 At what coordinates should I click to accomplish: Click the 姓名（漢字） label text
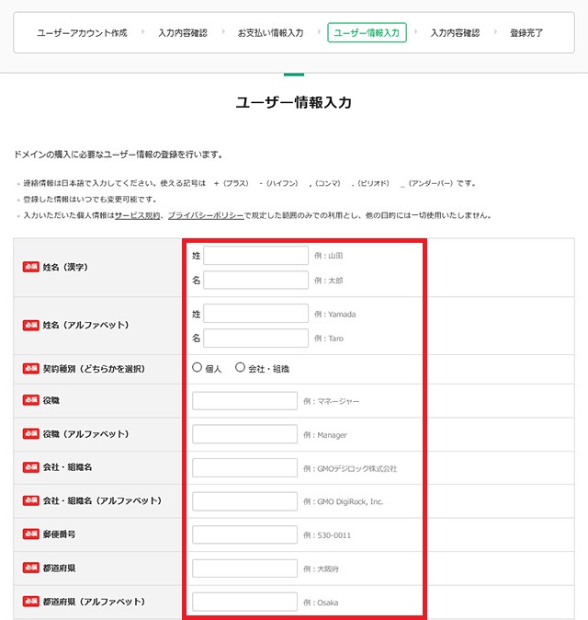65,267
